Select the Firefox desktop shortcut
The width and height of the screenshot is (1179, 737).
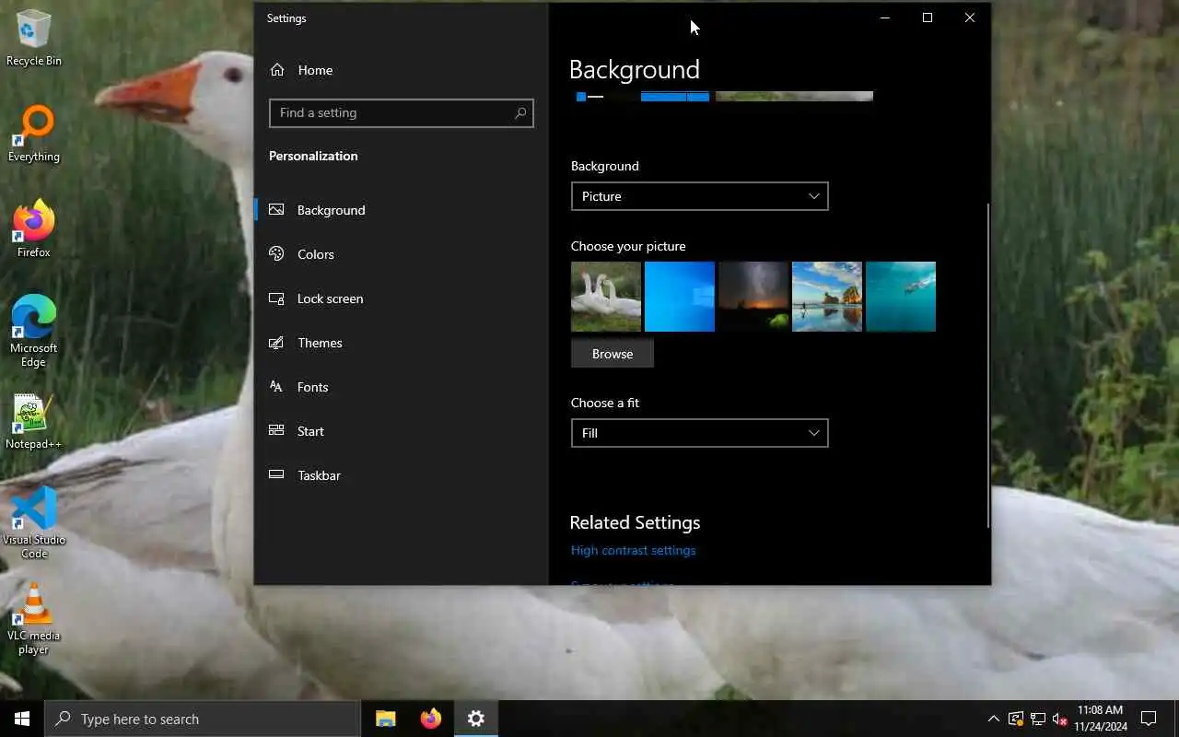click(34, 228)
